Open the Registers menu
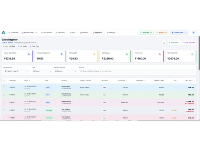This screenshot has width=200, height=150. tap(98, 32)
